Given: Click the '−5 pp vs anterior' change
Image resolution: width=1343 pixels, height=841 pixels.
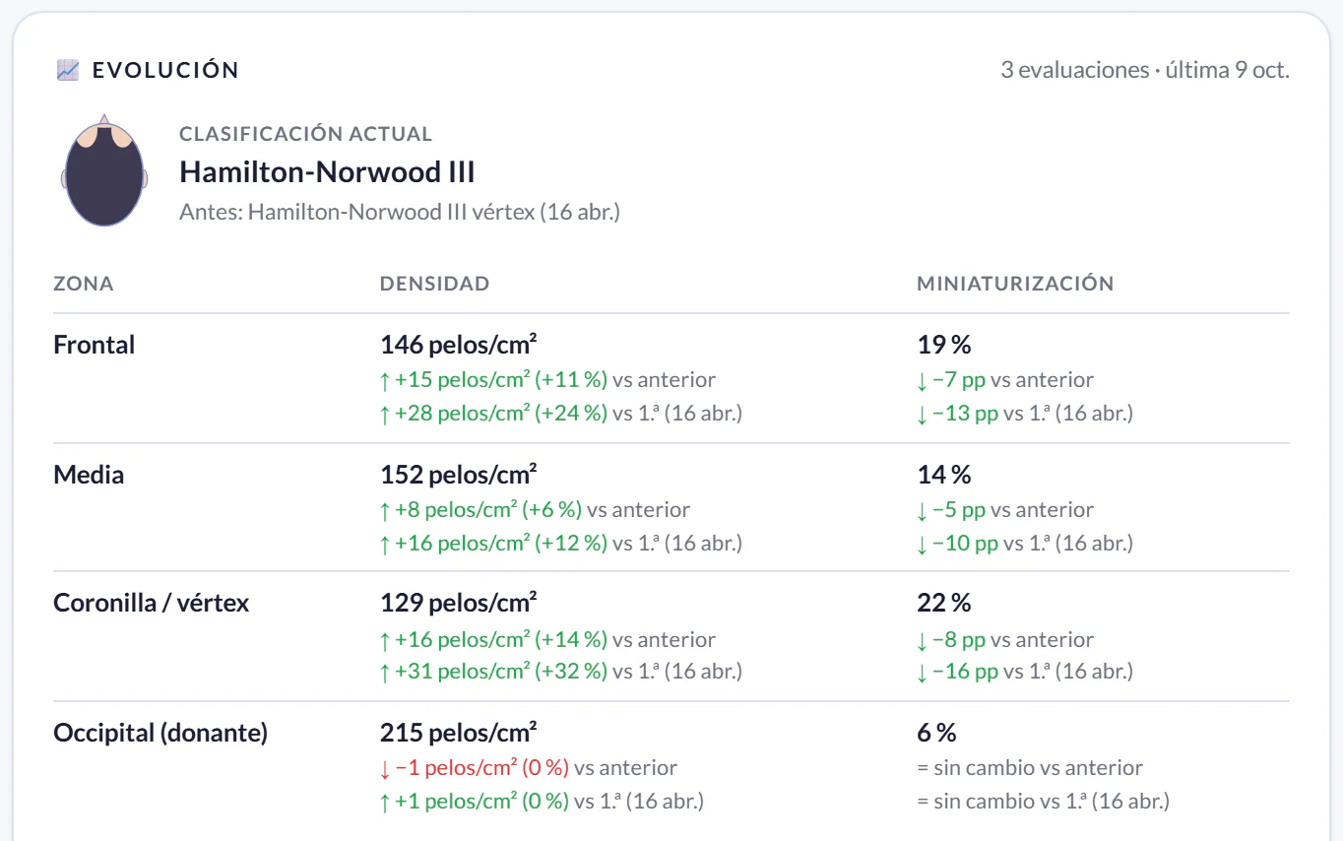Looking at the screenshot, I should pyautogui.click(x=1005, y=510).
